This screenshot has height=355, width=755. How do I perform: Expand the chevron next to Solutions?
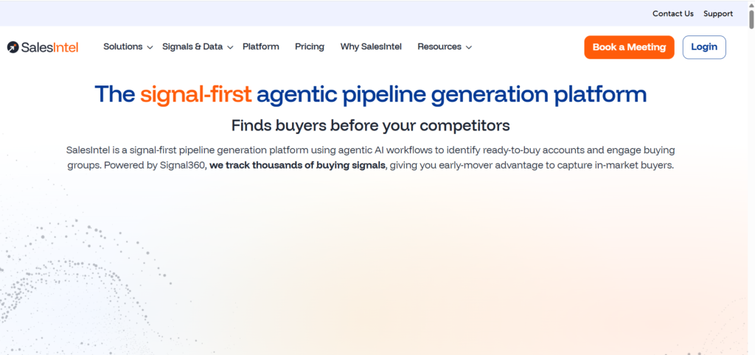150,47
